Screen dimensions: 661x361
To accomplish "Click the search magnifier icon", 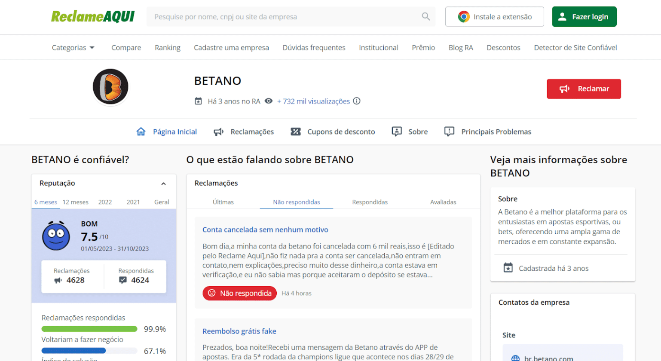I will [x=425, y=16].
